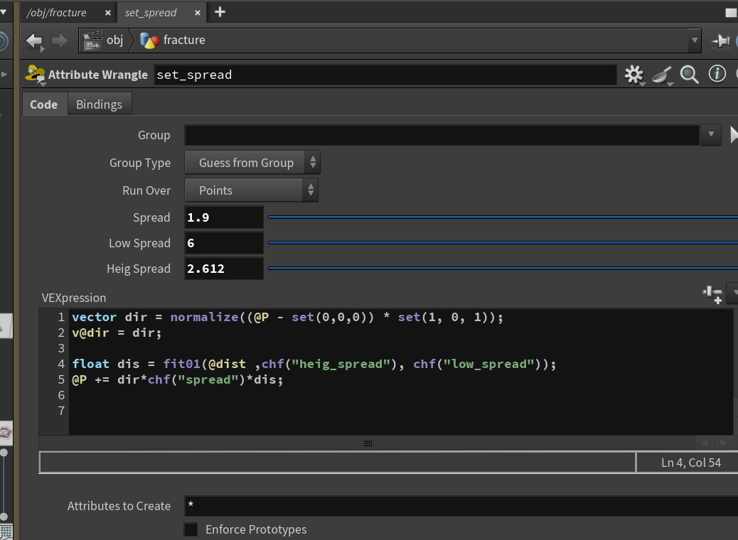Open the node info icon

tap(717, 74)
